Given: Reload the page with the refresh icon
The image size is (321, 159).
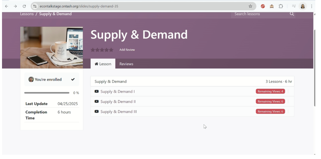Looking at the screenshot, I should (24, 6).
